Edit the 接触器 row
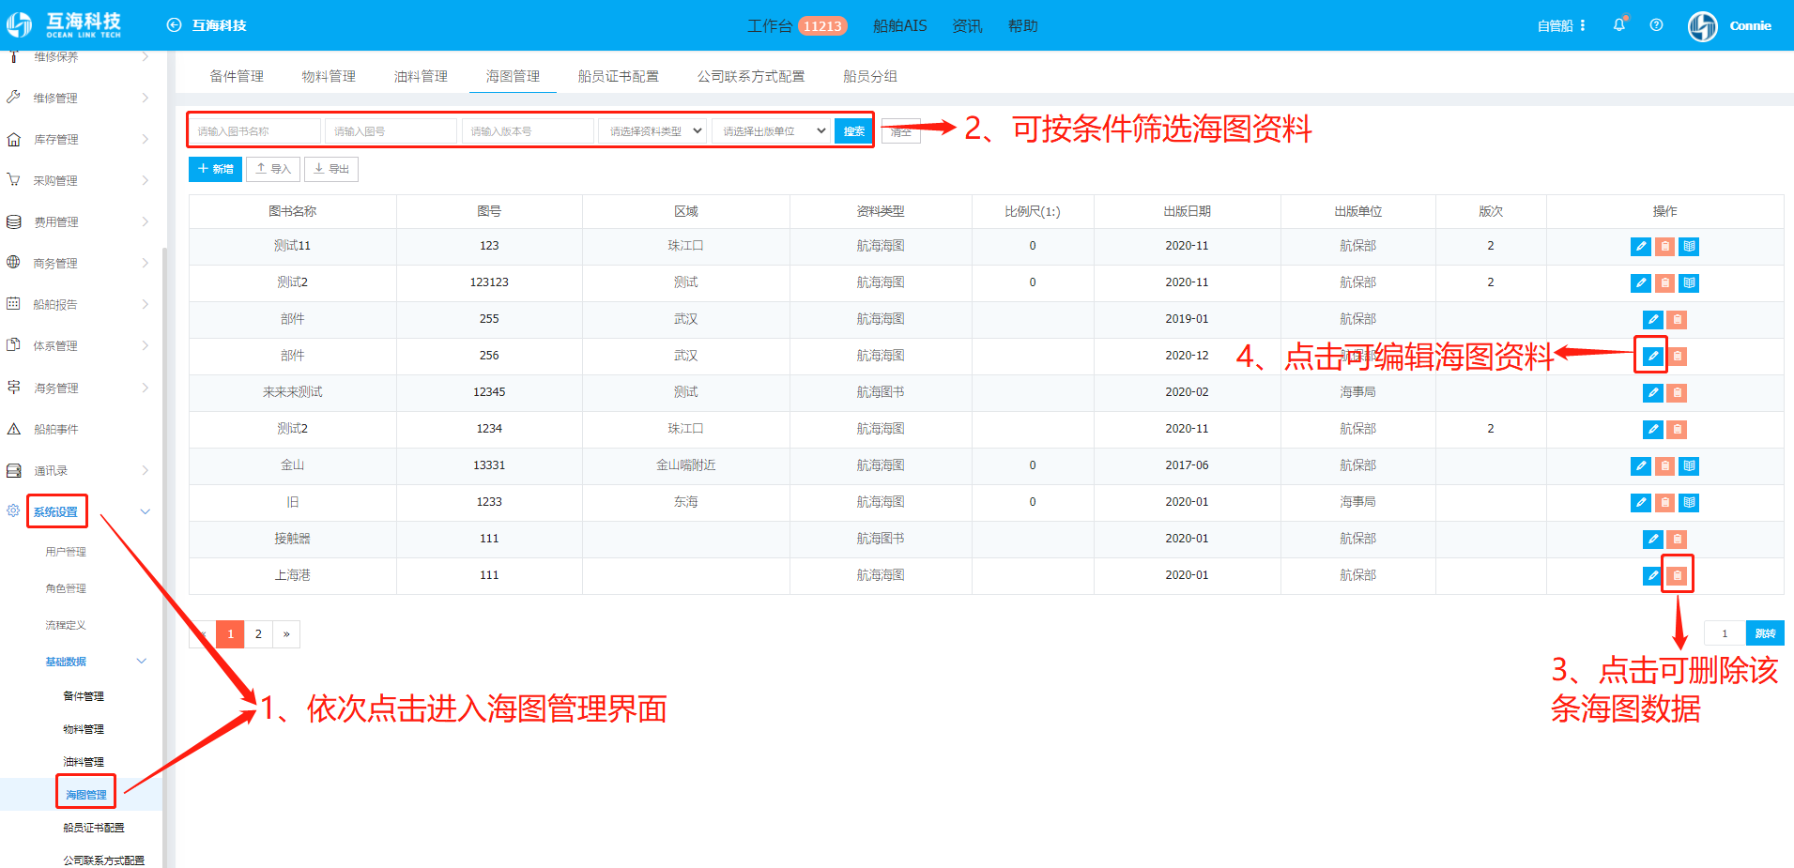The width and height of the screenshot is (1794, 868). click(1653, 540)
